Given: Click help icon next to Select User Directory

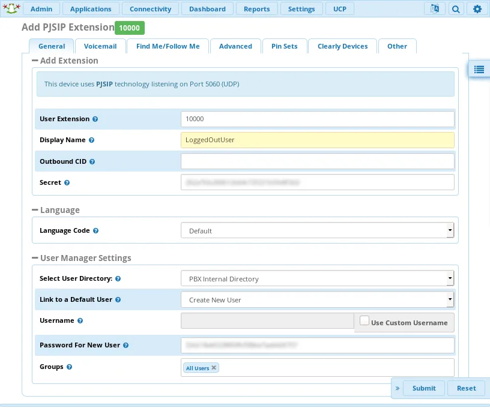Looking at the screenshot, I should coord(118,279).
